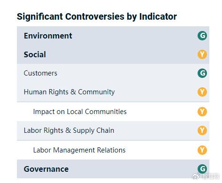Open the Impact on Local Communities item

click(x=113, y=112)
